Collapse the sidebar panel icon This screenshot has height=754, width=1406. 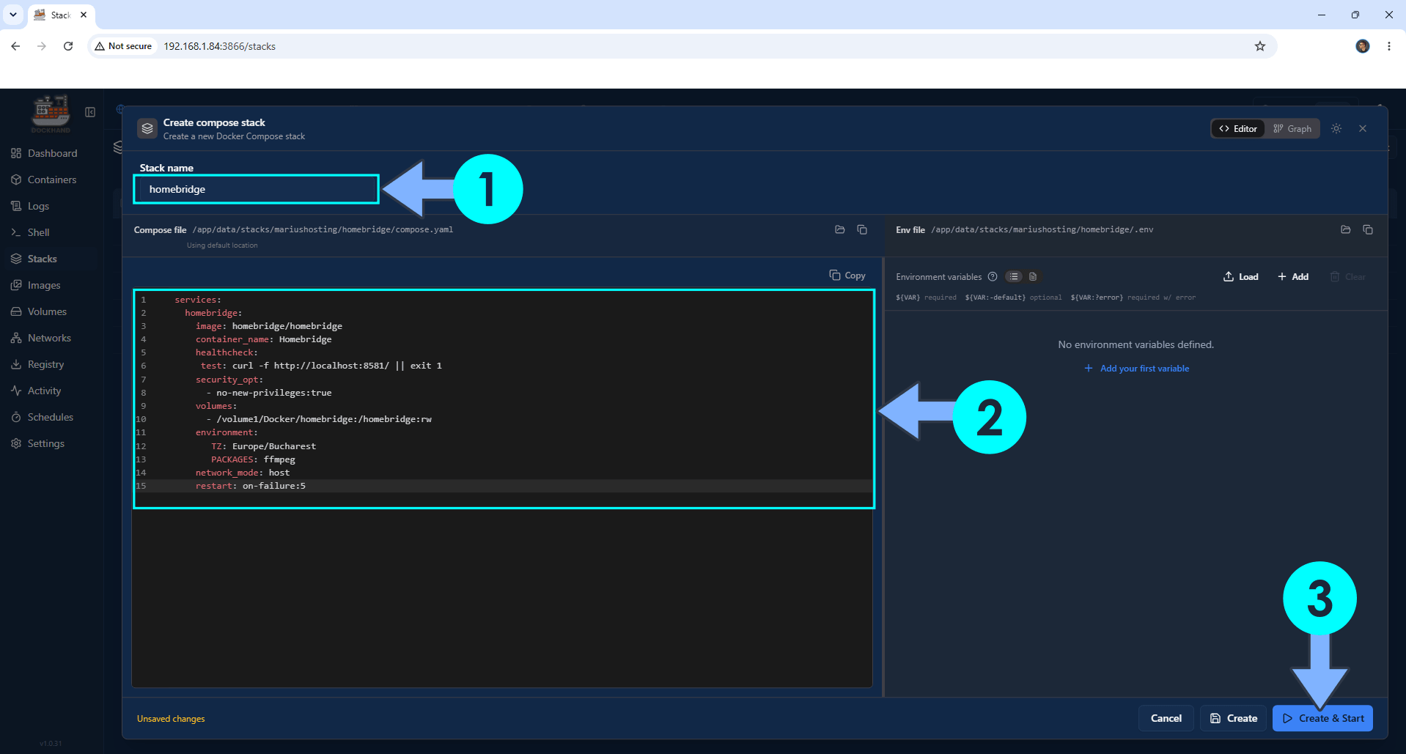[x=90, y=112]
